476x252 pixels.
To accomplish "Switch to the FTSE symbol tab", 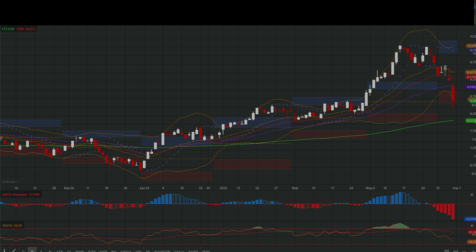I will tap(91, 251).
